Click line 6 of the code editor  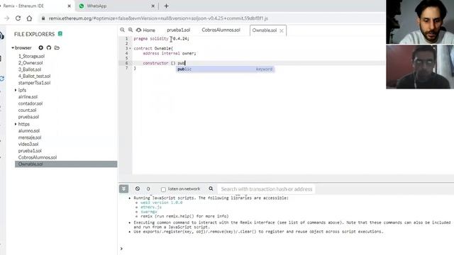tap(259, 63)
